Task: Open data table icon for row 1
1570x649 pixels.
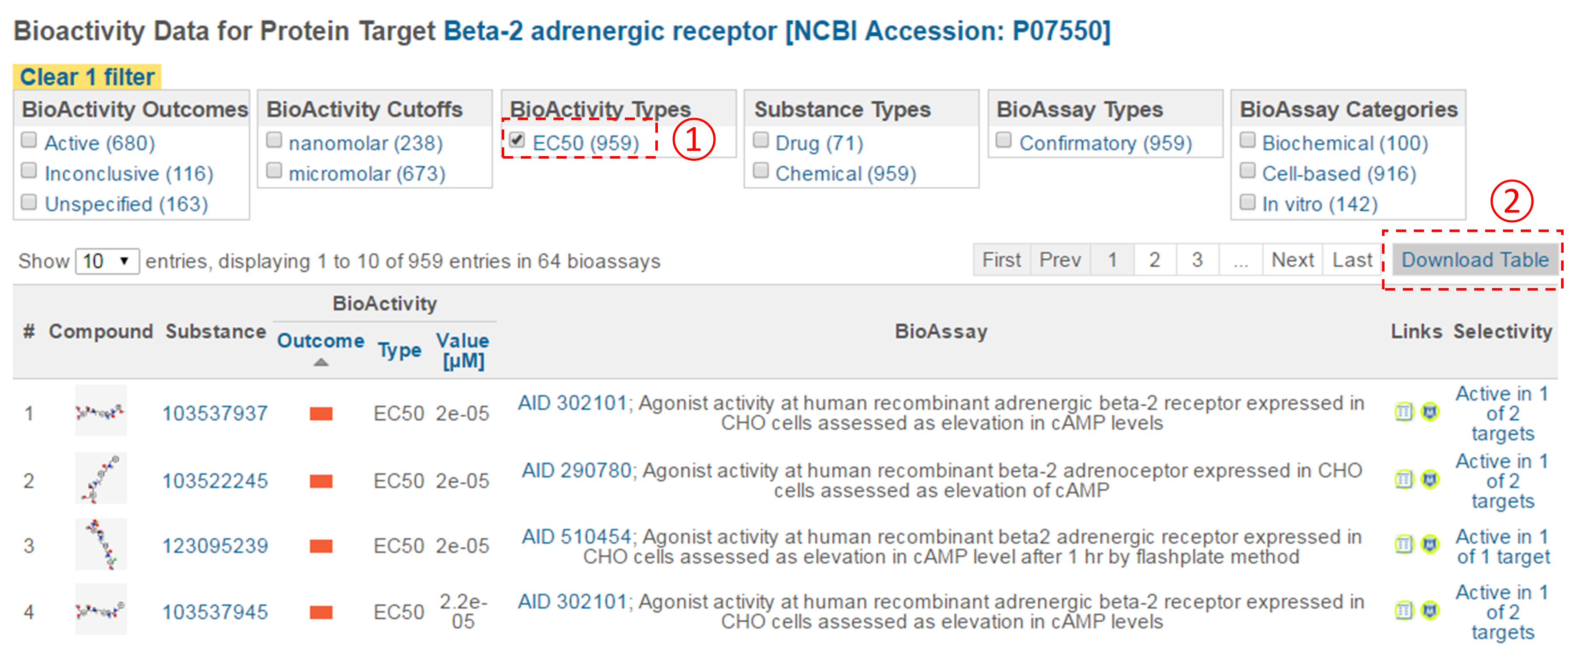Action: (x=1404, y=413)
